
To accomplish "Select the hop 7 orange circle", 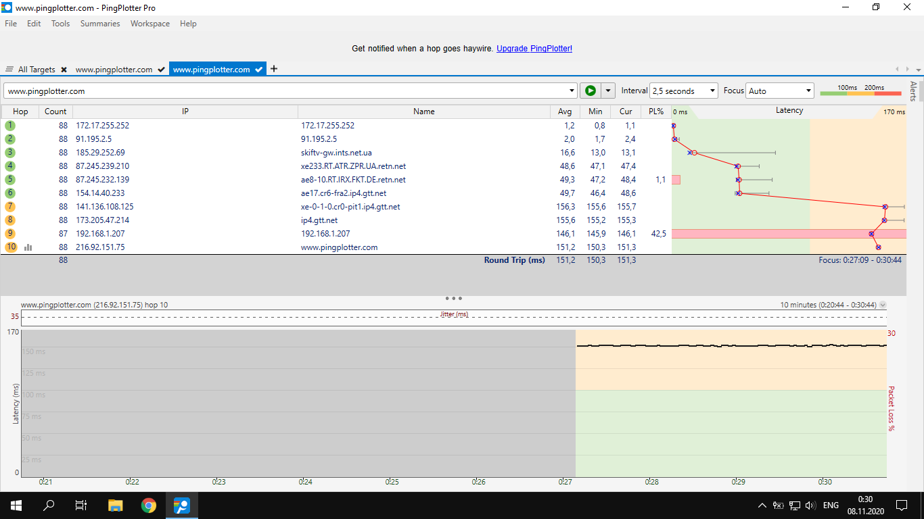I will (x=10, y=207).
